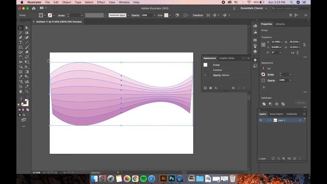Select the Direct Selection tool
This screenshot has width=327, height=184.
click(x=27, y=28)
